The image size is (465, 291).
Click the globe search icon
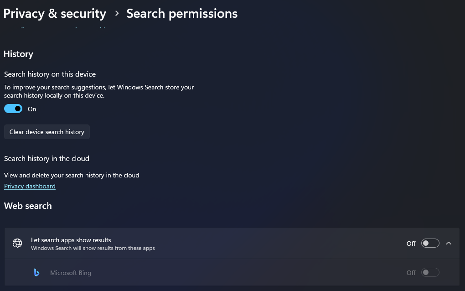(x=17, y=244)
